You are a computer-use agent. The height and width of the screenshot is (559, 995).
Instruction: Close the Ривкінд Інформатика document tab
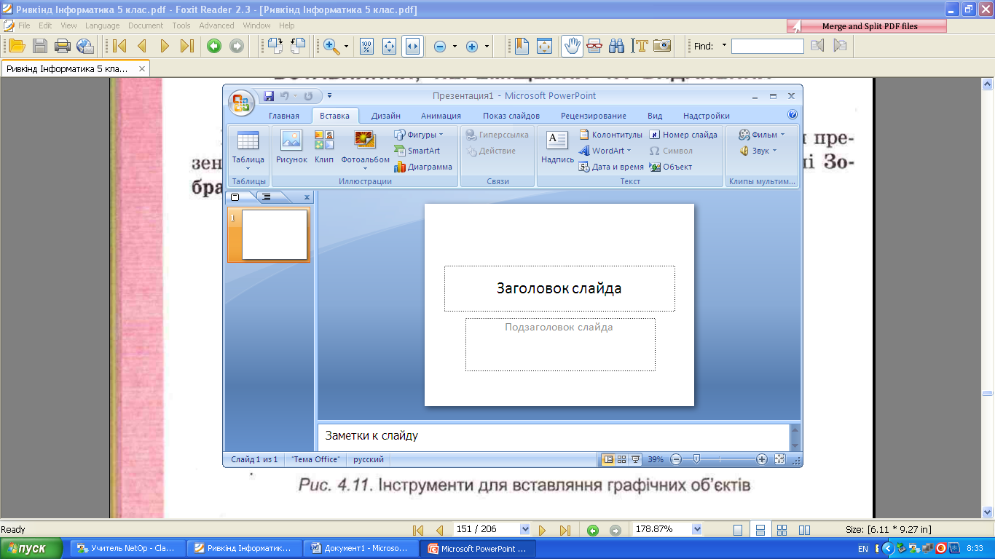(142, 69)
